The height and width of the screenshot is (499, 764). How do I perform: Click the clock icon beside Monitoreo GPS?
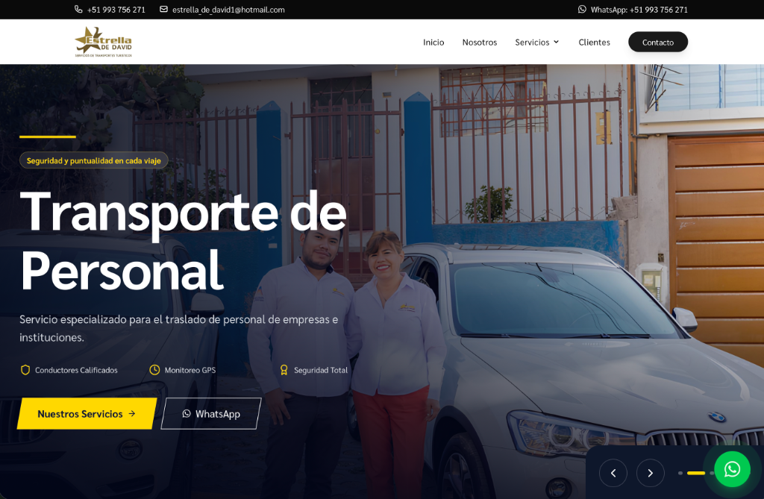coord(154,370)
